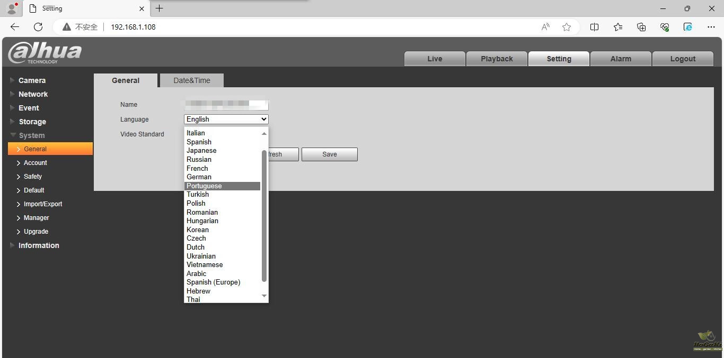Select Korean in the language list
Viewport: 724px width, 358px height.
pos(198,230)
